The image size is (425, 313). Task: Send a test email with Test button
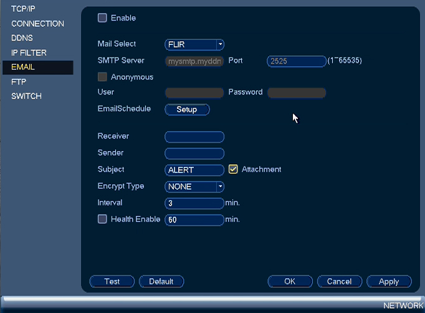(x=112, y=282)
